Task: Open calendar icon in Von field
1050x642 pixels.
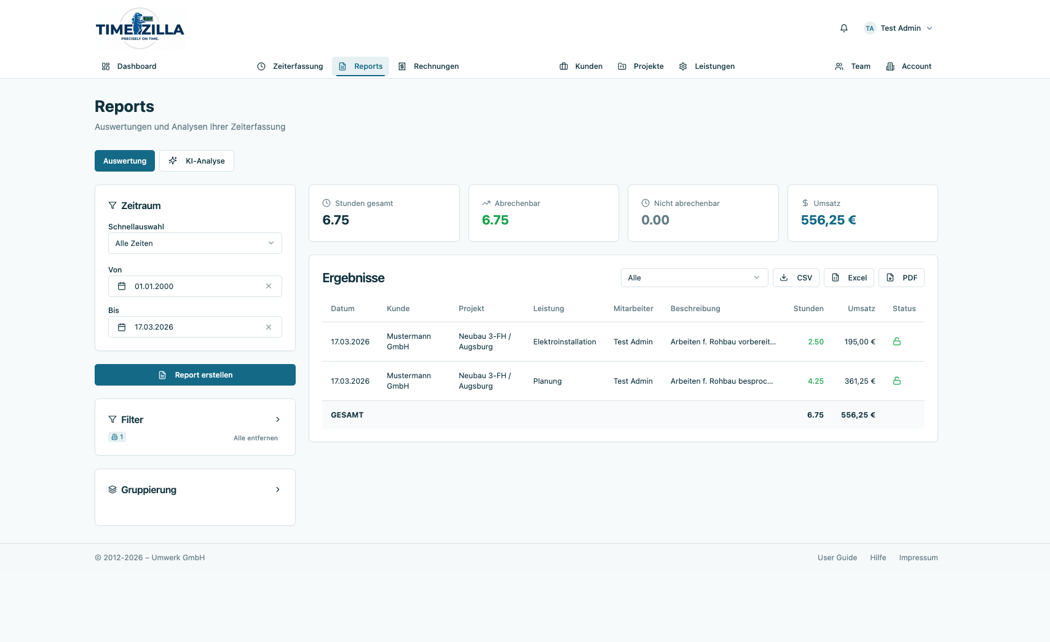Action: tap(122, 287)
